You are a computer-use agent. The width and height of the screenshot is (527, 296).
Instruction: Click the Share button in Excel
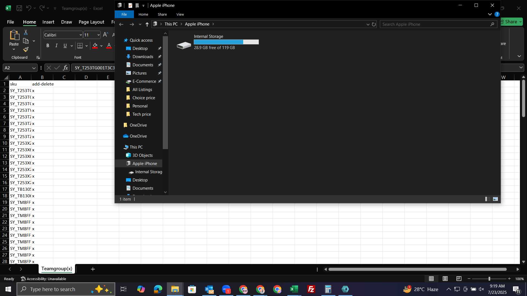pyautogui.click(x=511, y=22)
